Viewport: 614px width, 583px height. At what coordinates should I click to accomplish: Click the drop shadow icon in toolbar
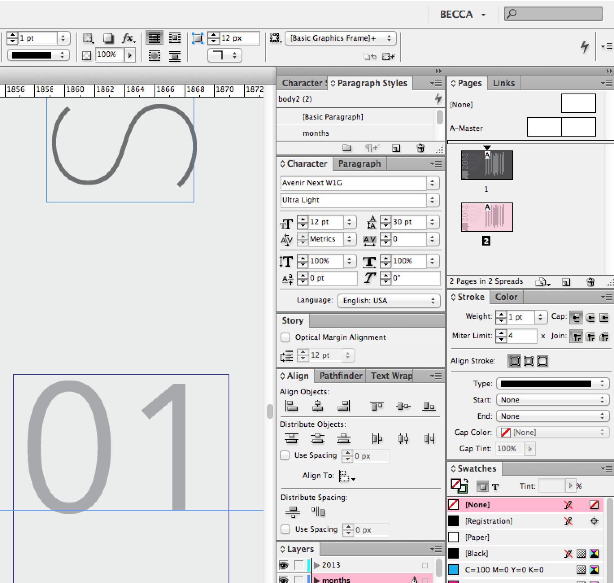[108, 38]
